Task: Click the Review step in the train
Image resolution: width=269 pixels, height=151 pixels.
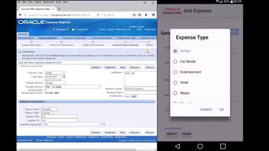Action: [149, 45]
